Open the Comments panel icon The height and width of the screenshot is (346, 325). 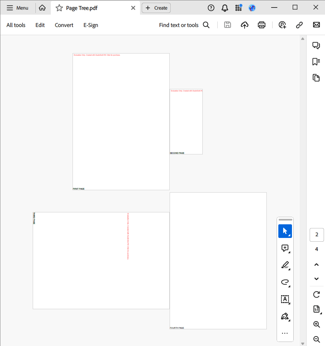click(316, 45)
